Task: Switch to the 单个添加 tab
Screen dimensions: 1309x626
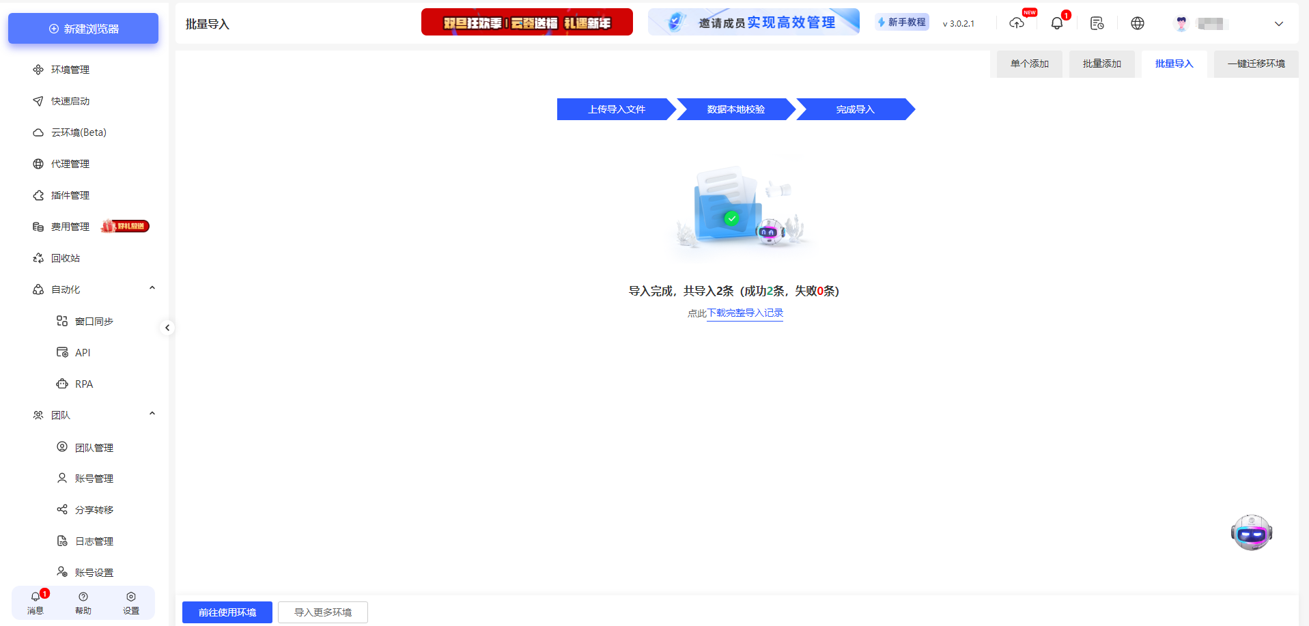Action: coord(1028,63)
